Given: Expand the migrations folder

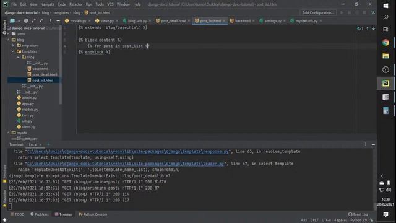Looking at the screenshot, I should click(13, 45).
